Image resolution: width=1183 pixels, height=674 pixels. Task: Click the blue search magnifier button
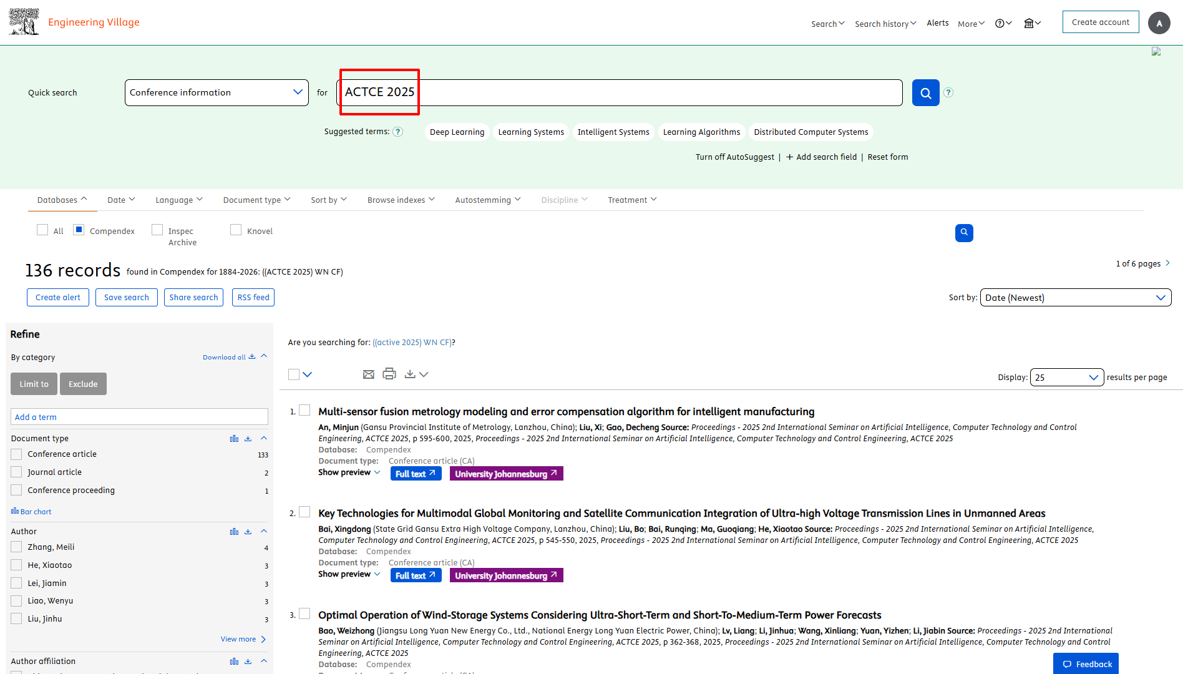coord(926,93)
